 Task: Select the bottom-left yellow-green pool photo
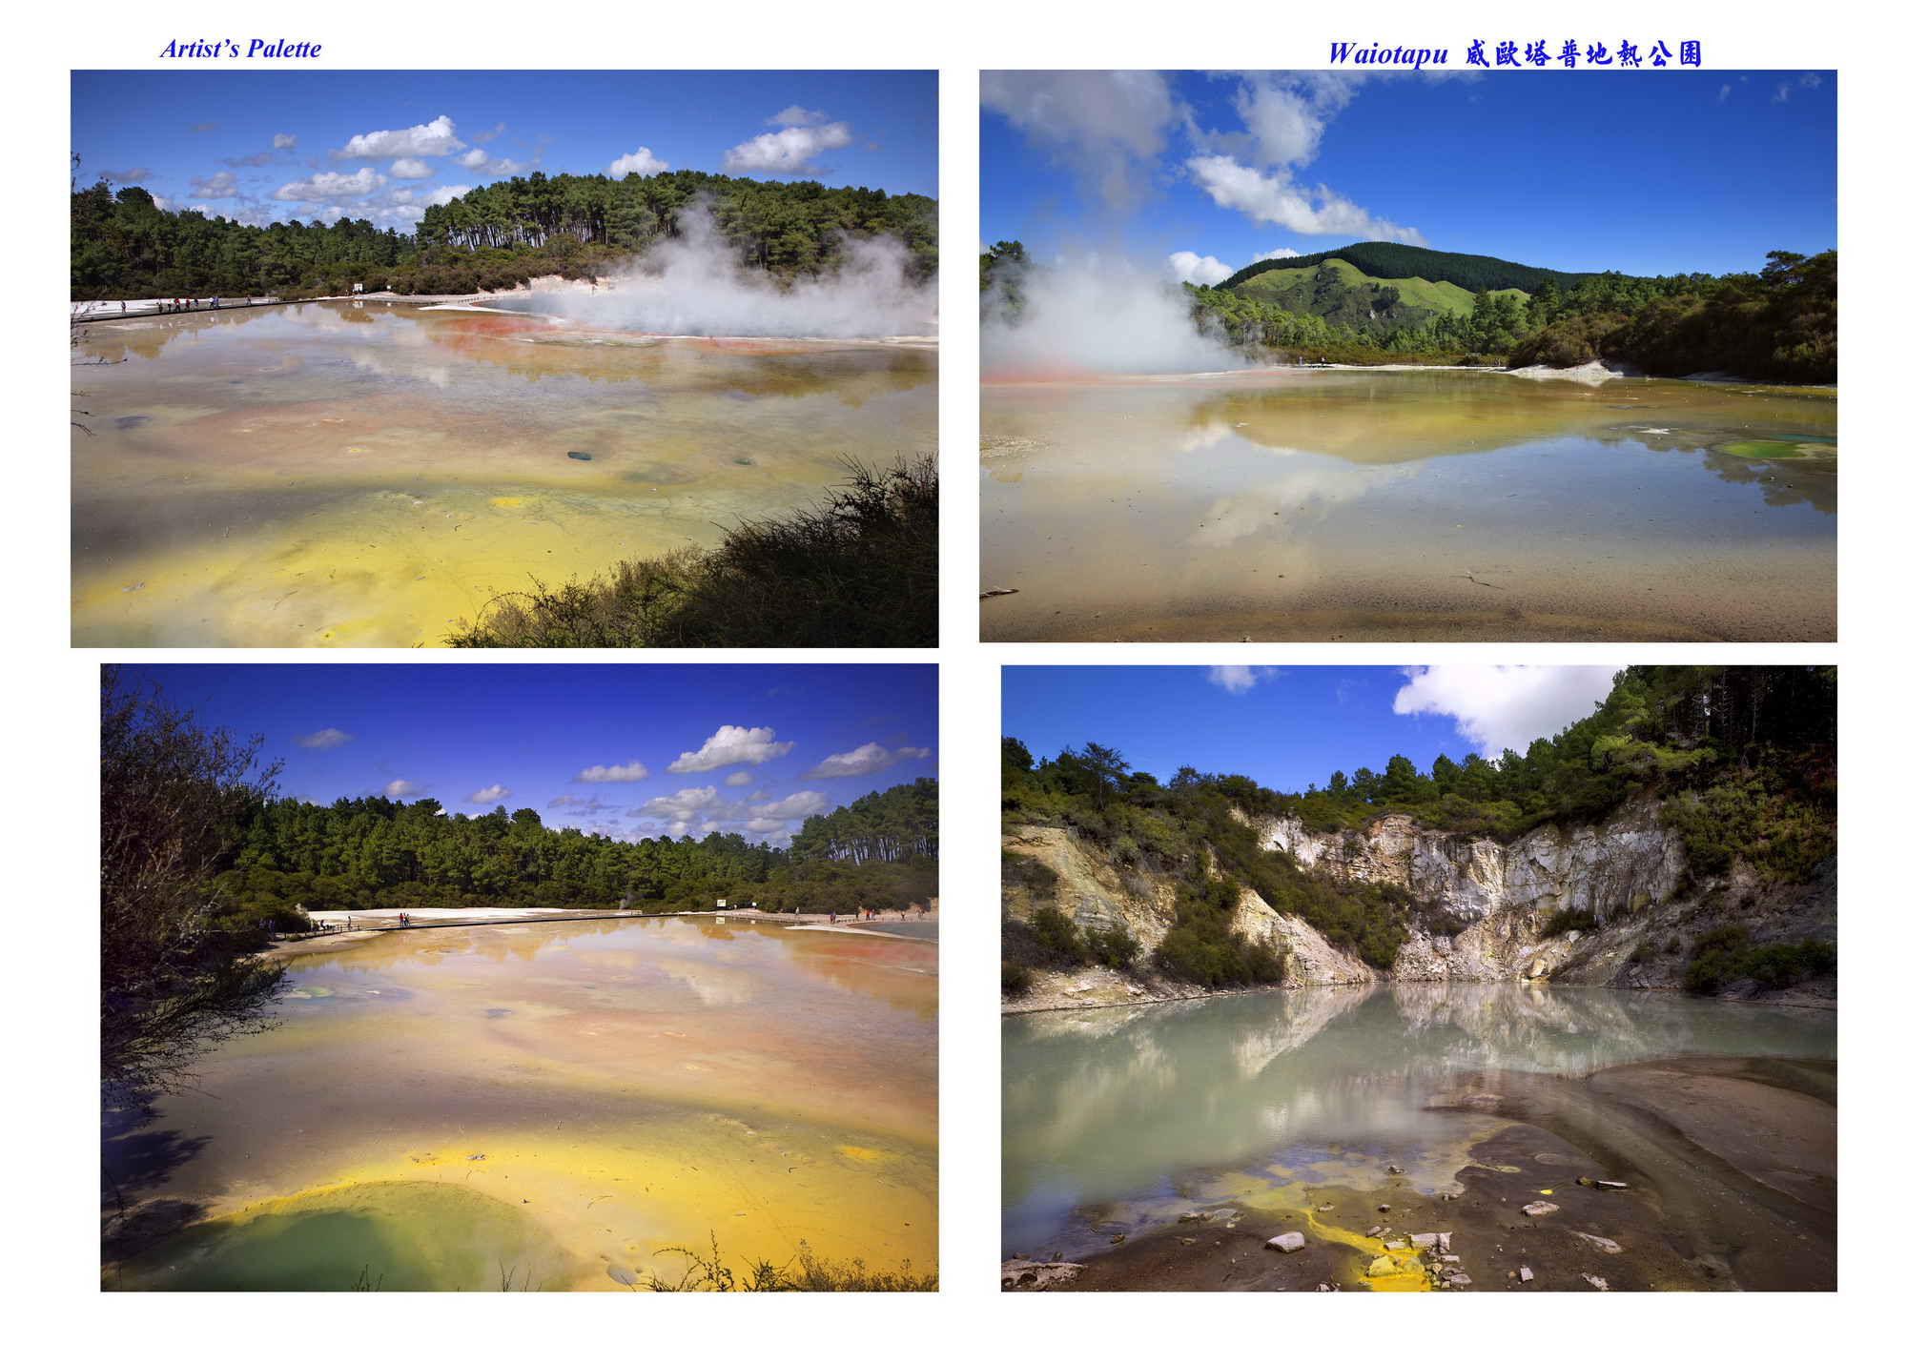click(x=520, y=978)
